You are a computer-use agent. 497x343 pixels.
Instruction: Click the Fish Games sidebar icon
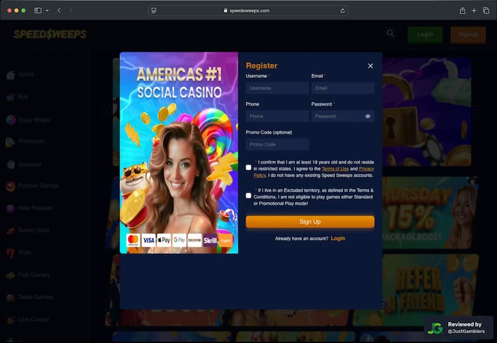[x=11, y=275]
